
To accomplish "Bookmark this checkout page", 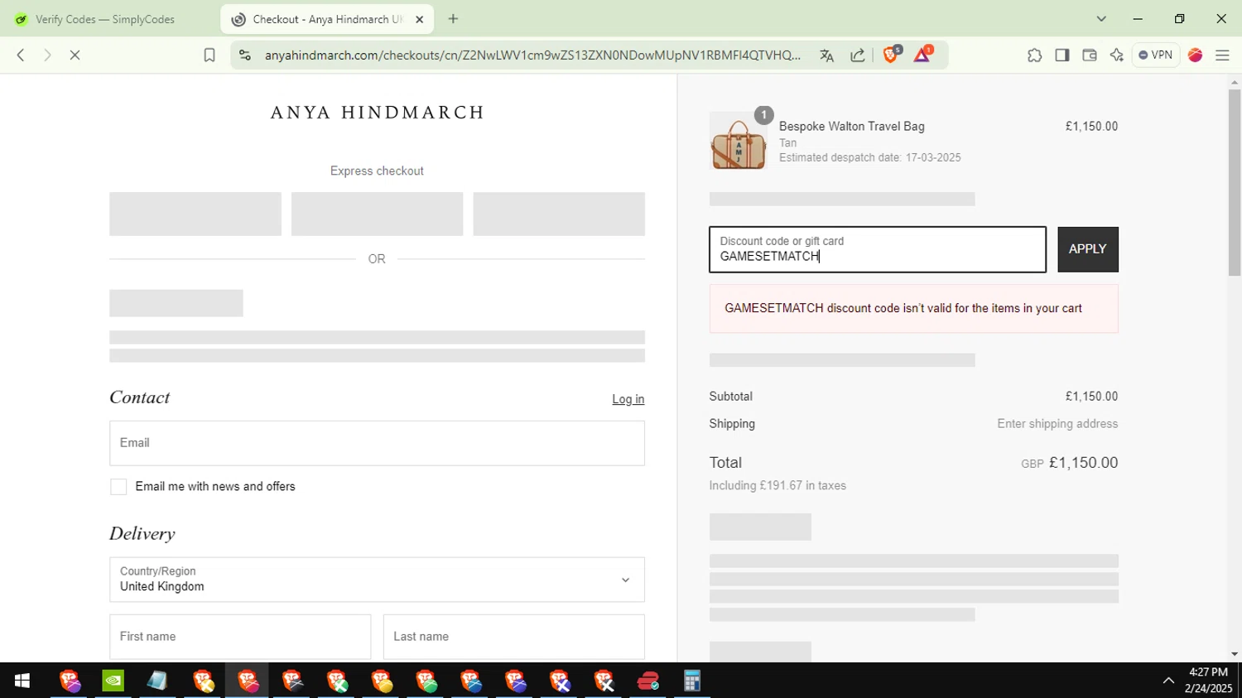I will tap(209, 55).
